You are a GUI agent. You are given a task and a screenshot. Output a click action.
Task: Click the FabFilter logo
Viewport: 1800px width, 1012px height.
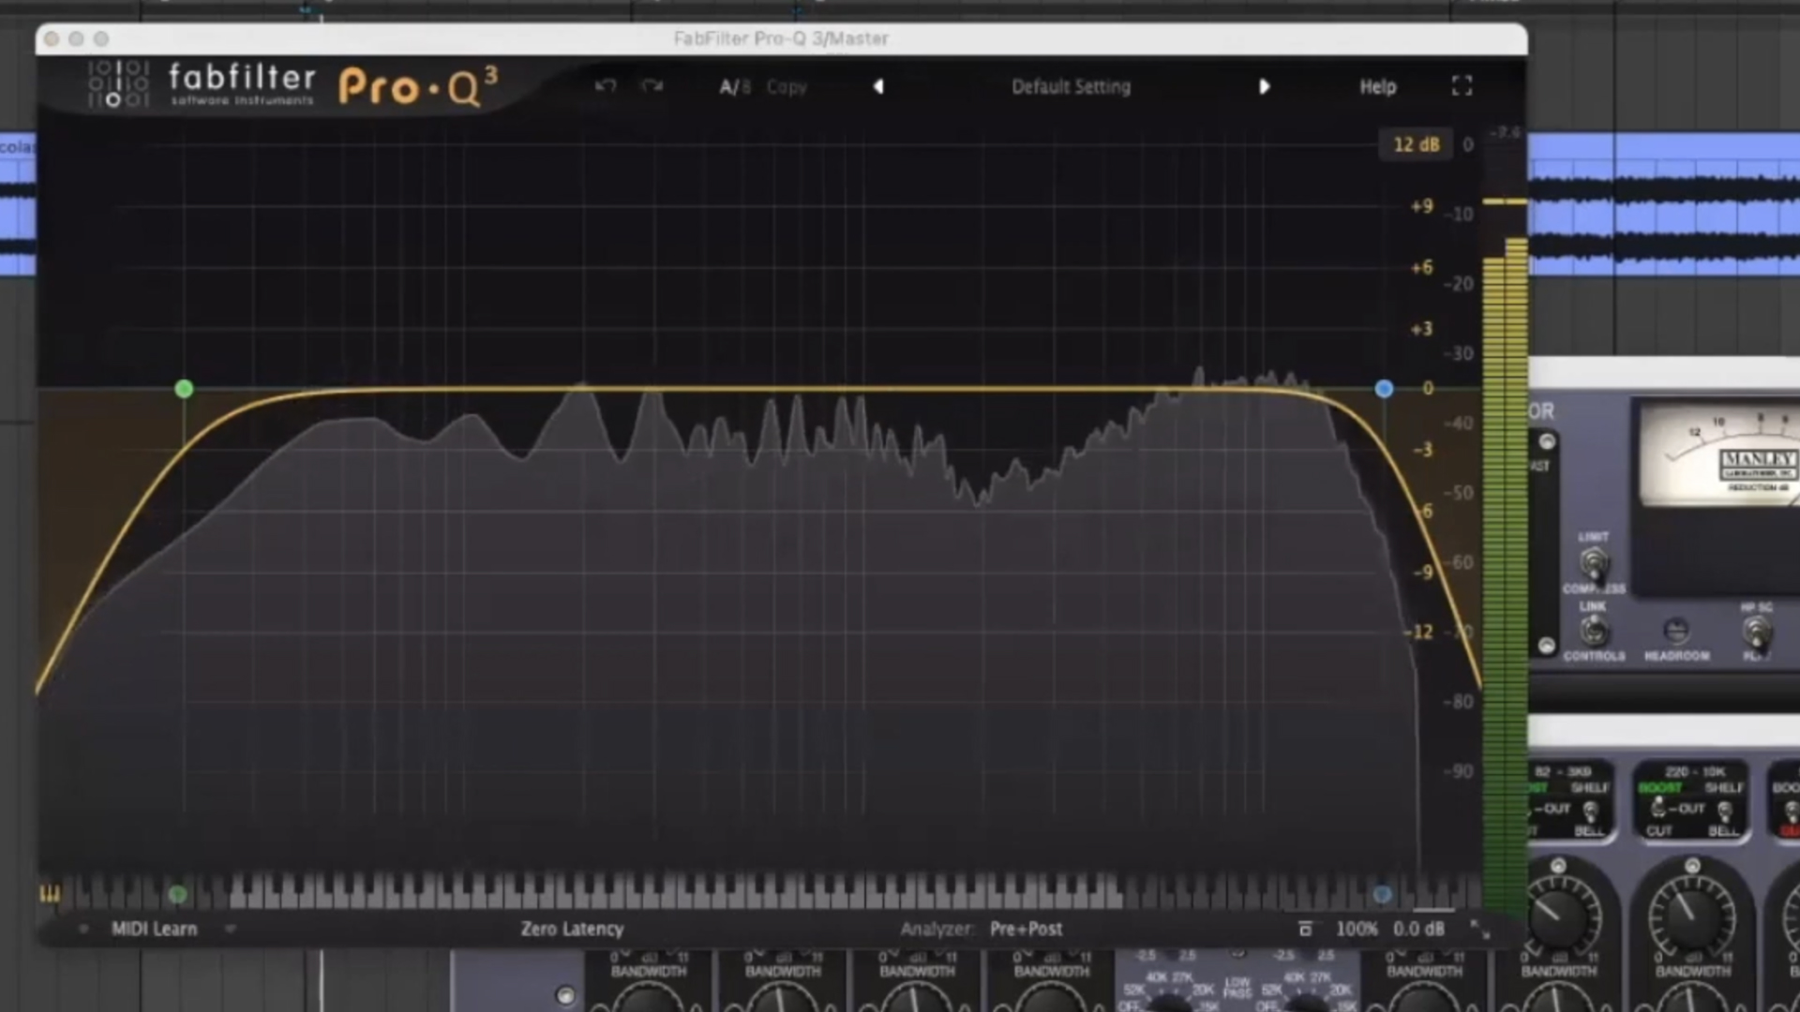pyautogui.click(x=202, y=84)
